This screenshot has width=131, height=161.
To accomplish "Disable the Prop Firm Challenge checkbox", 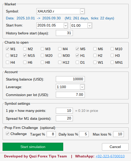I will [7, 134].
